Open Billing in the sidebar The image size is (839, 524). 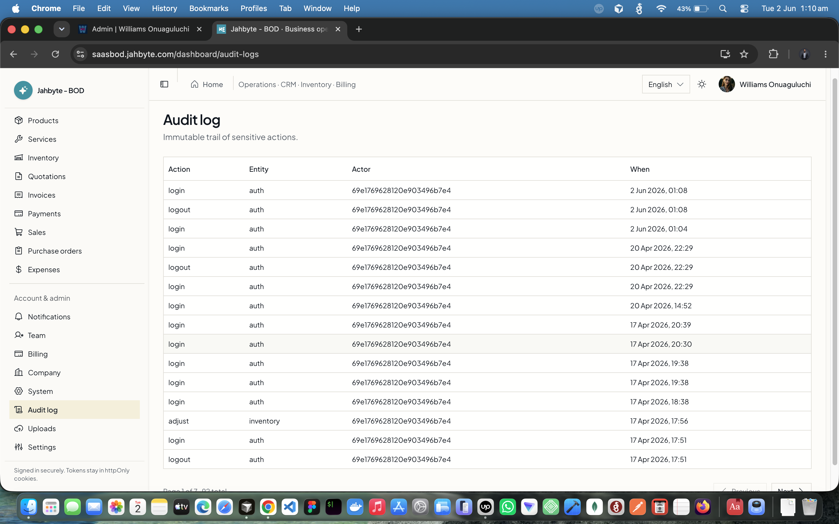(x=74, y=354)
